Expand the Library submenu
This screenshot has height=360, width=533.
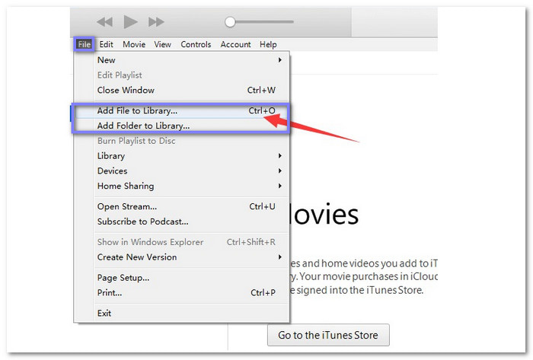181,156
